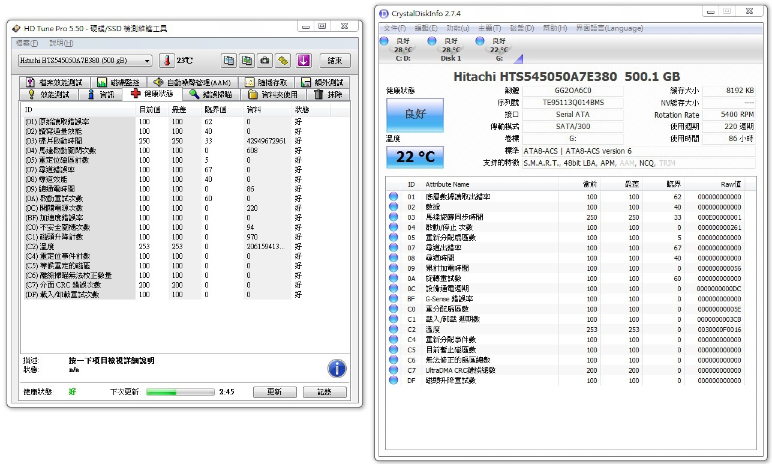Viewport: 772px width, 464px height.
Task: Click the thermometer temperature icon in HD Tune
Action: [166, 61]
